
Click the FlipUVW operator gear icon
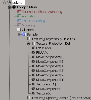click(33, 53)
